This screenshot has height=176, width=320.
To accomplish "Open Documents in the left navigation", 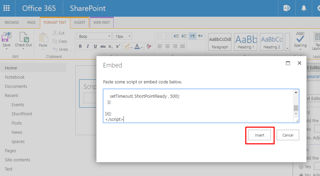I will coord(16,86).
